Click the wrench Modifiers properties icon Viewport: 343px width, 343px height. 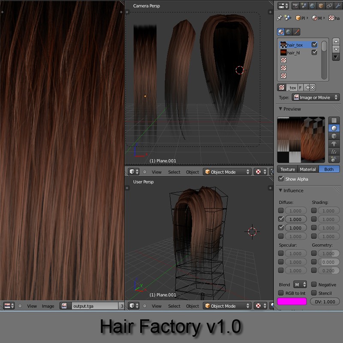[338, 6]
